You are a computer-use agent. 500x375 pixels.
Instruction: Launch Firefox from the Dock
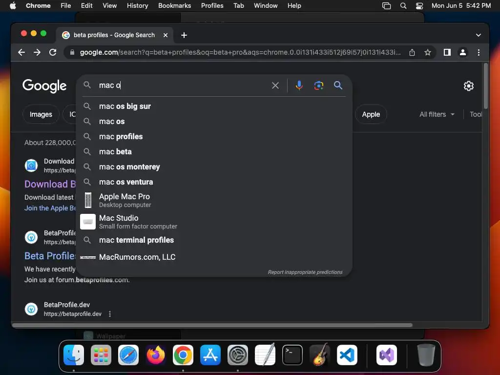[x=156, y=355]
